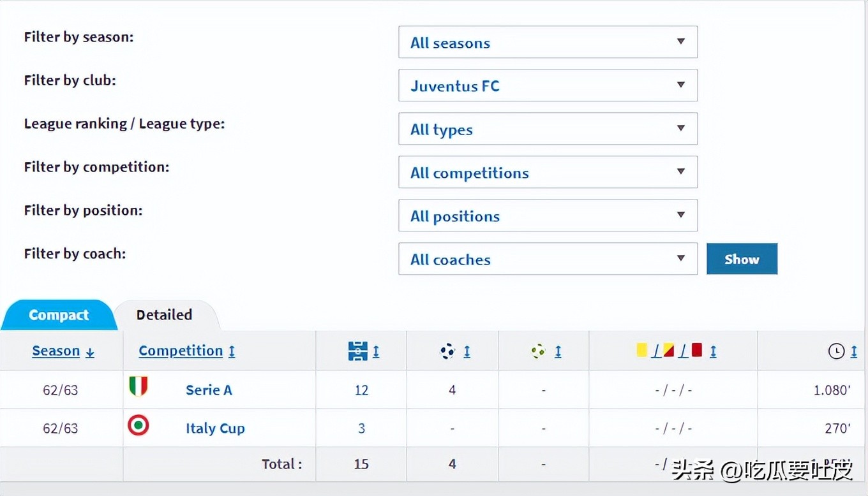Image resolution: width=868 pixels, height=496 pixels.
Task: Open the 12 appearances link for Serie A
Action: point(361,390)
